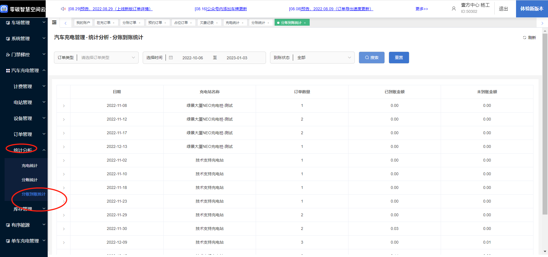Expand row 2022-11-02 details arrow
548x257 pixels.
tap(64, 160)
